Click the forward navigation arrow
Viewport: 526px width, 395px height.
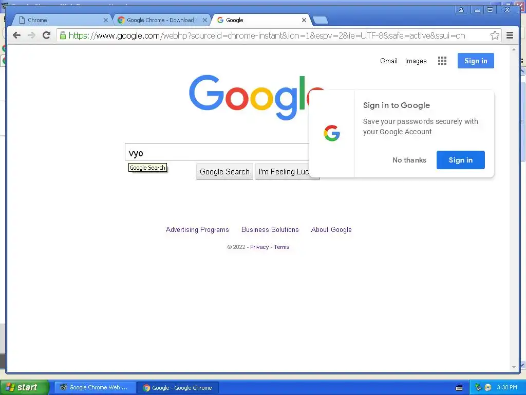tap(31, 35)
